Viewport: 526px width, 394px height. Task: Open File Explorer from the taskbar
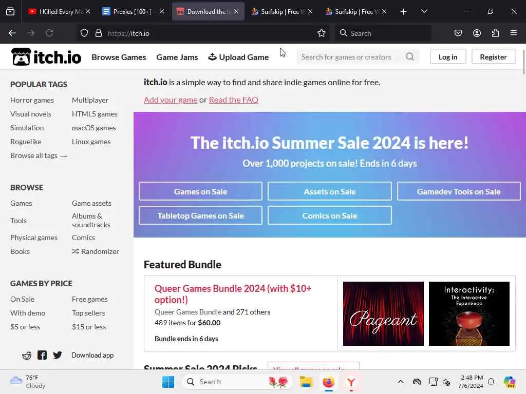click(x=306, y=382)
